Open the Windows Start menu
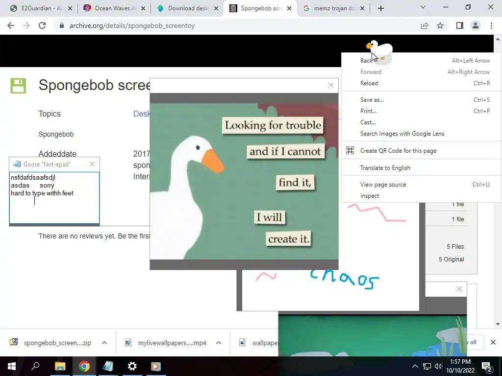 (x=12, y=366)
